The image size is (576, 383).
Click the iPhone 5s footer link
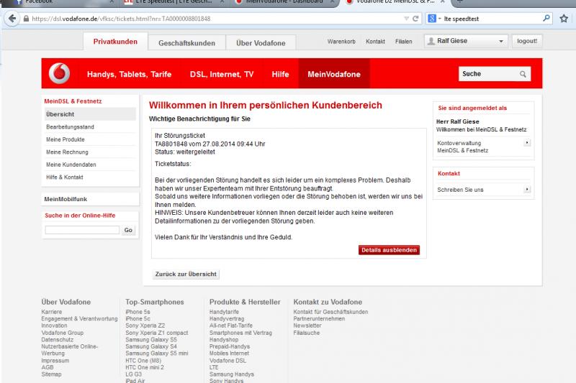pos(138,312)
